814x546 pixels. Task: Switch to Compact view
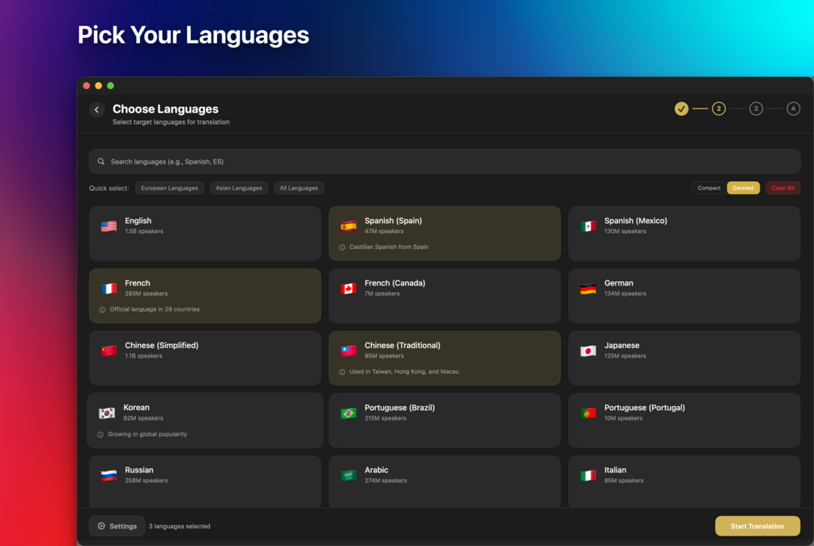pos(710,188)
